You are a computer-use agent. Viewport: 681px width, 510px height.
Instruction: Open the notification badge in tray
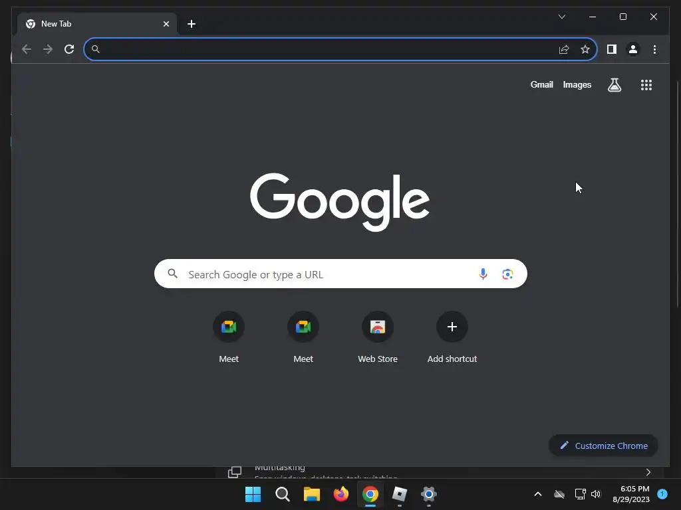click(x=662, y=494)
